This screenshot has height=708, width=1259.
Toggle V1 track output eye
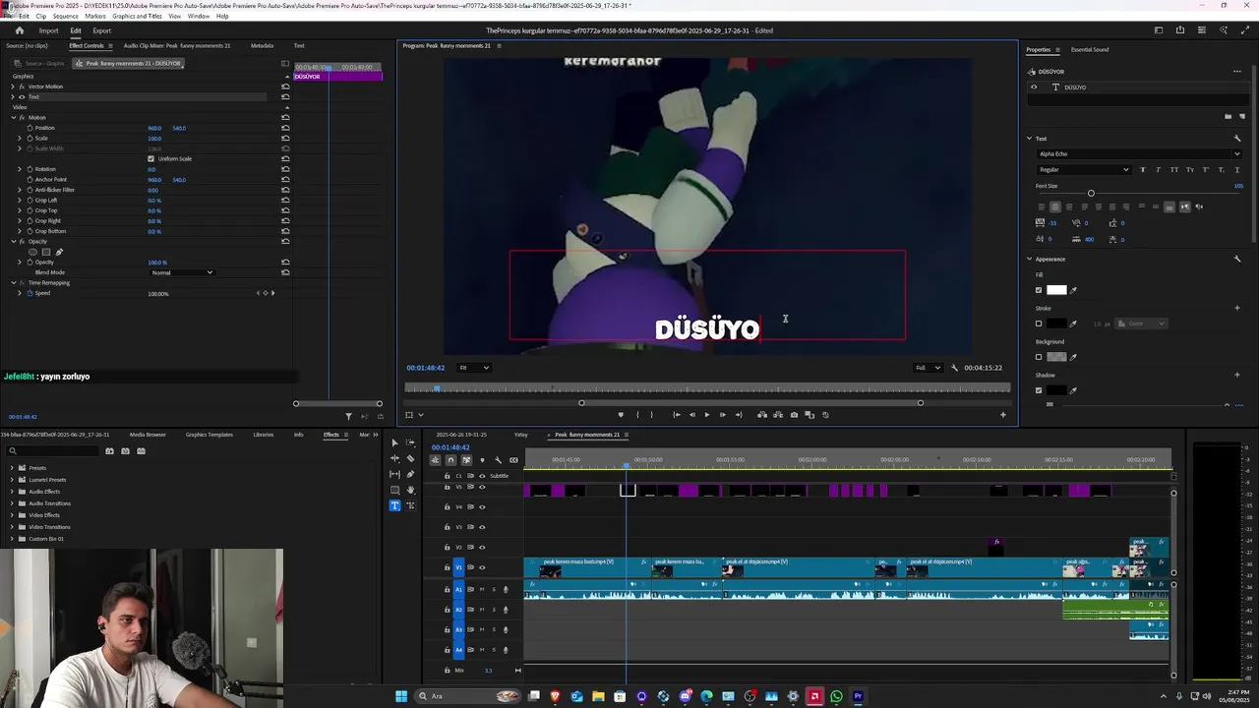(x=482, y=567)
